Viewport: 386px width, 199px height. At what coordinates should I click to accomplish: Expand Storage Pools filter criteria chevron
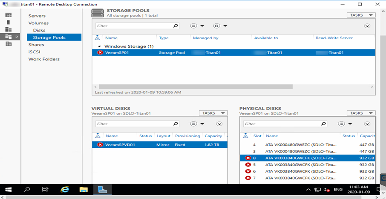click(x=367, y=26)
